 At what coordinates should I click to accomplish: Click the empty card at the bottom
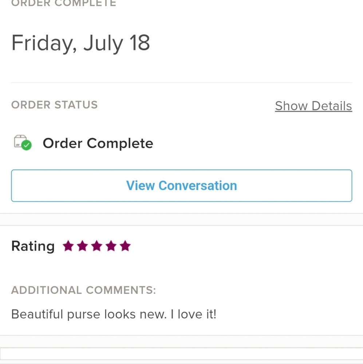point(181,356)
